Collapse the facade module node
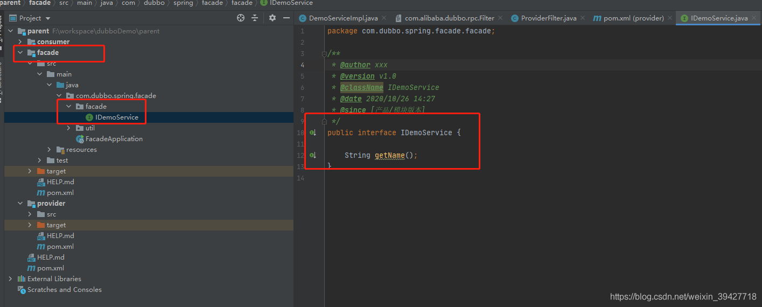 click(20, 52)
